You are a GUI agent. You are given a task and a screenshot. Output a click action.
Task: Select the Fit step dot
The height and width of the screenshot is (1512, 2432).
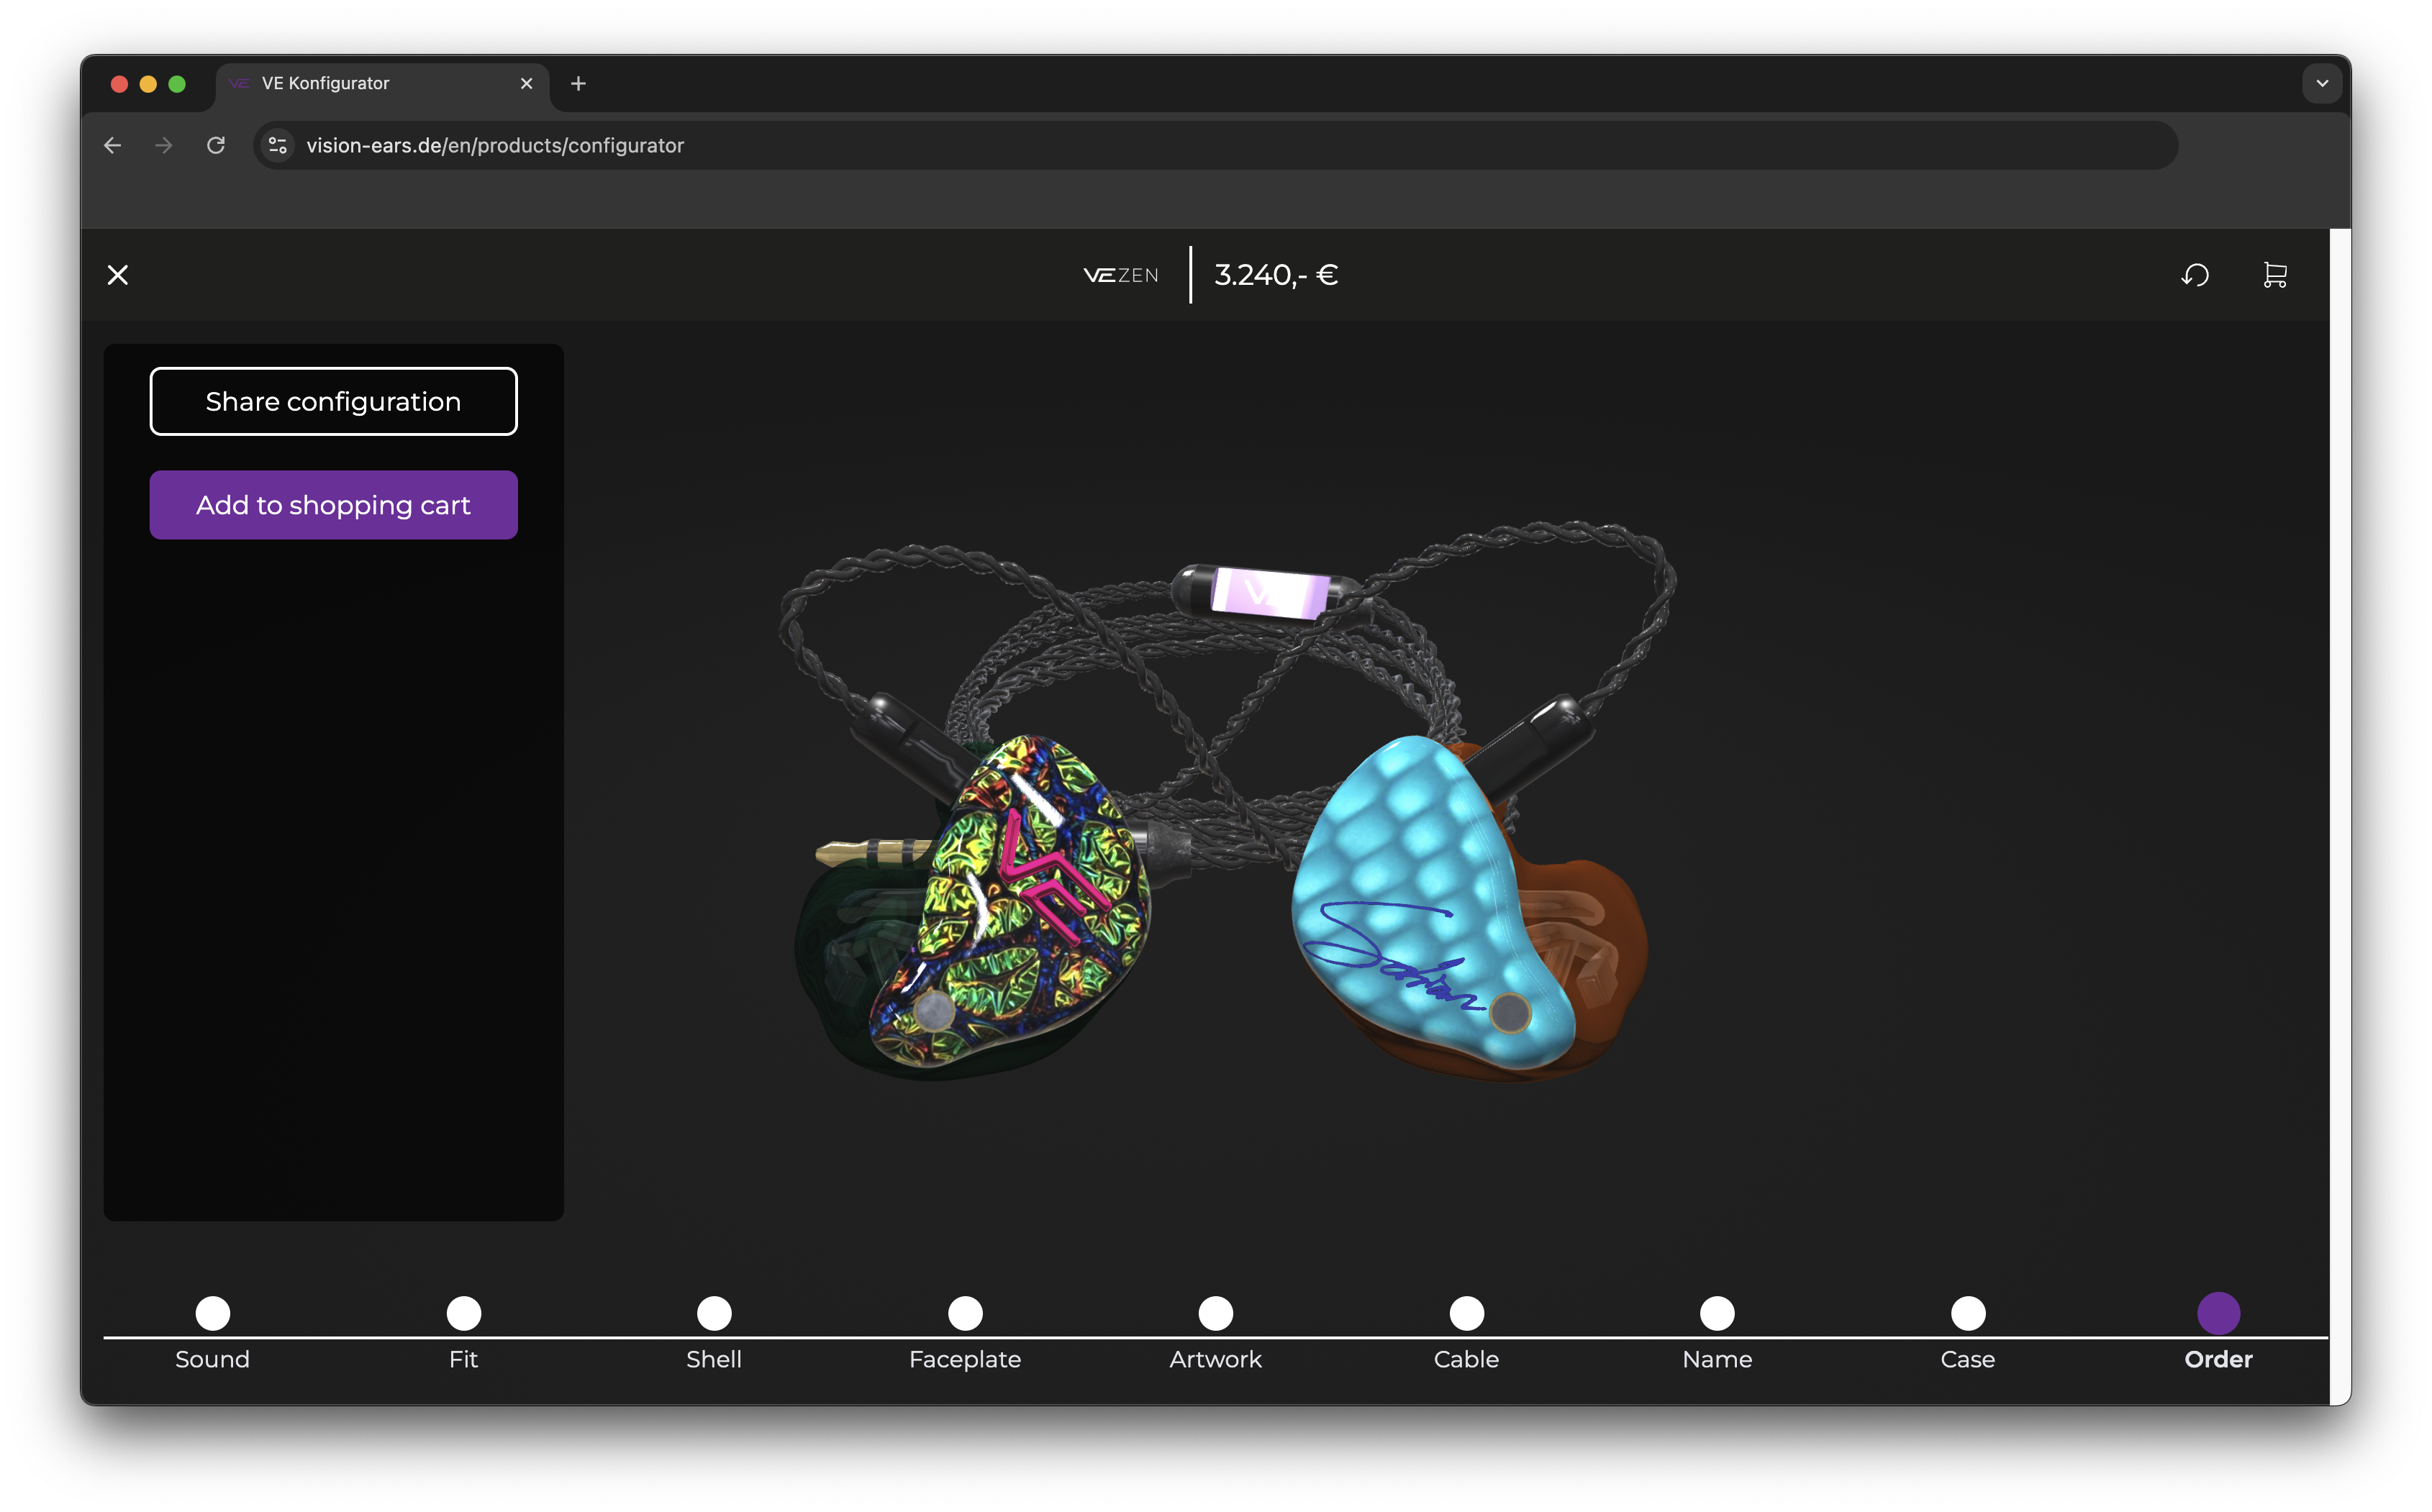point(464,1313)
